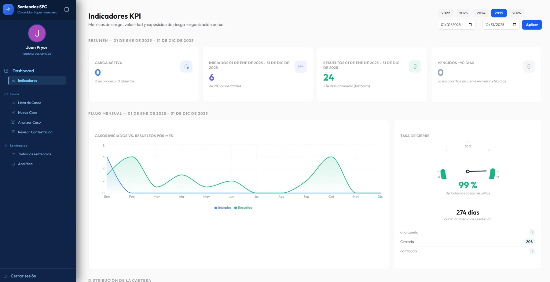Collapse the sidebar with the panel icon
The height and width of the screenshot is (282, 550).
point(67,9)
